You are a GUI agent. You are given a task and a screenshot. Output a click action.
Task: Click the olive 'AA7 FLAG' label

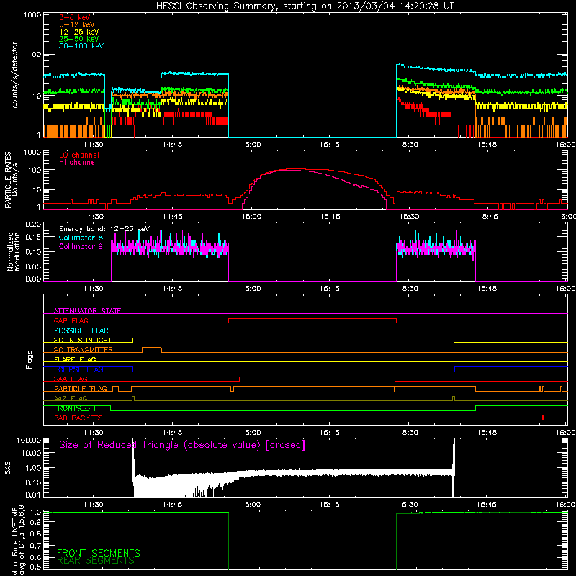click(x=71, y=398)
